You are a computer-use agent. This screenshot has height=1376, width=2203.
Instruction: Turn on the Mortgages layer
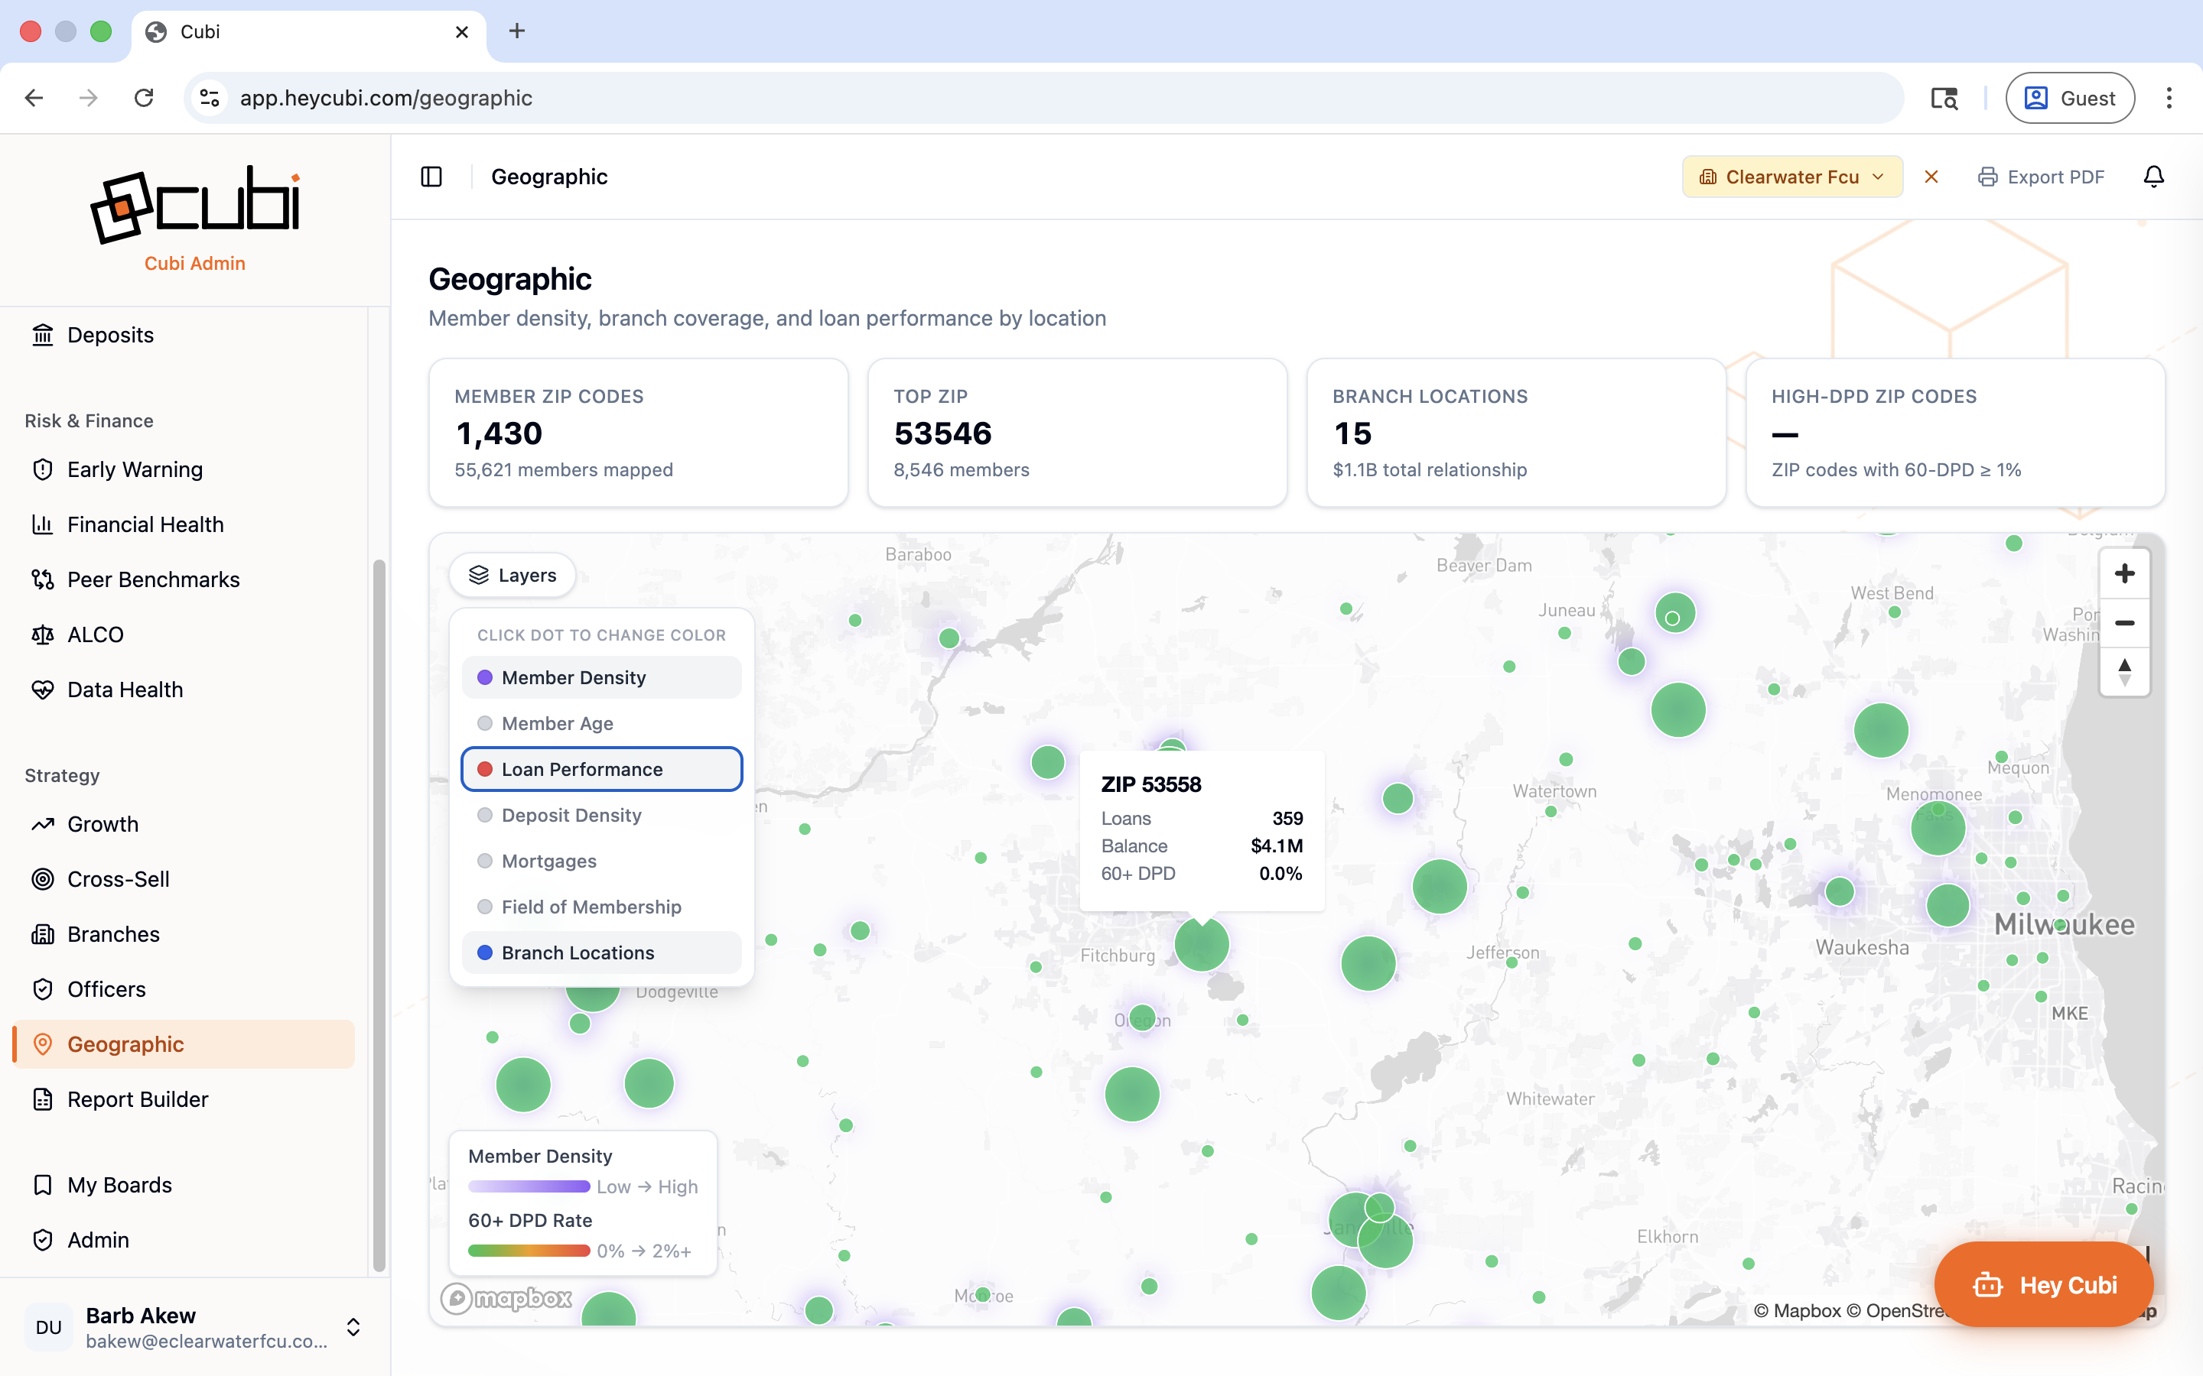click(x=549, y=861)
